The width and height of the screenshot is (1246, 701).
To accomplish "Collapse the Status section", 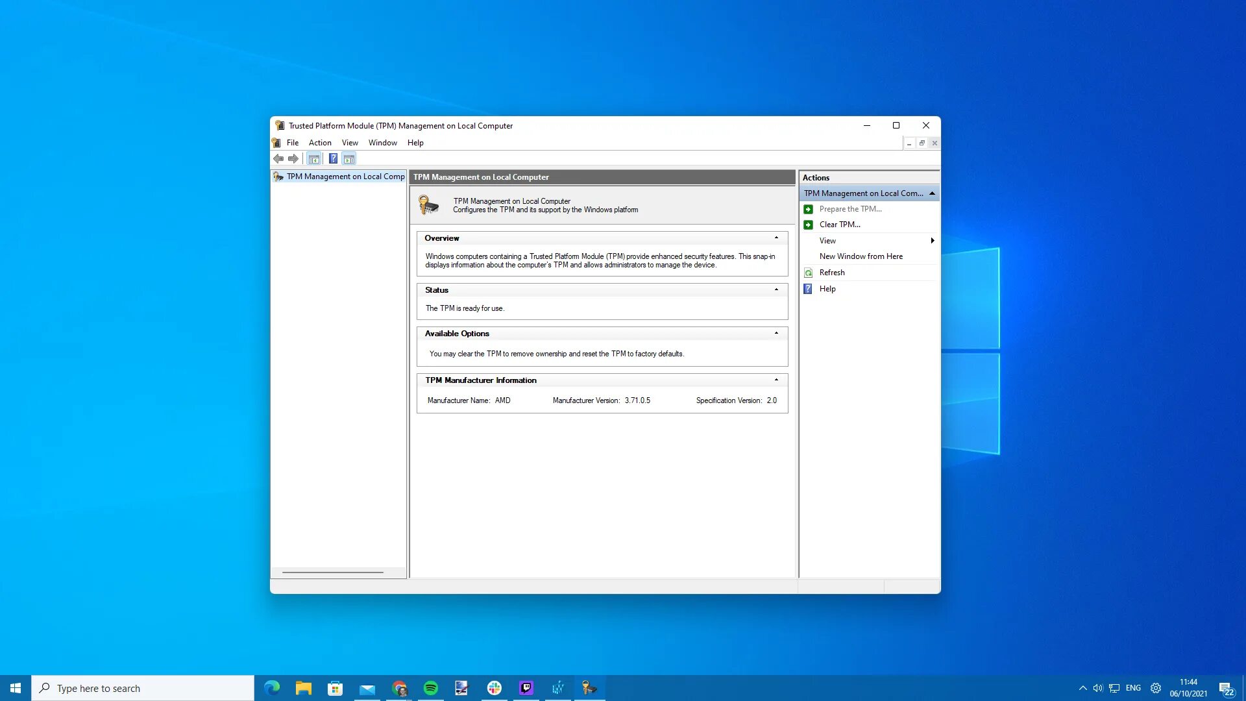I will coord(776,290).
